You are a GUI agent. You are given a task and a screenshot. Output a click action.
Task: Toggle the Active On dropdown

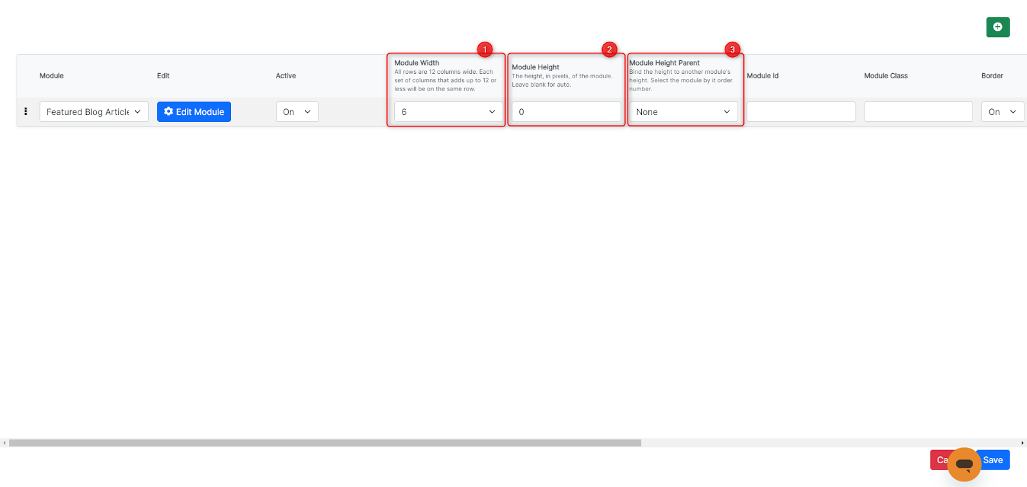(x=297, y=112)
